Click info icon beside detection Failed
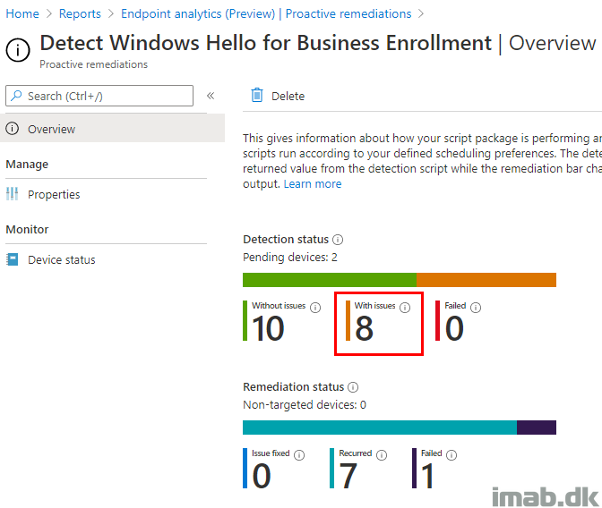This screenshot has width=602, height=508. point(476,308)
